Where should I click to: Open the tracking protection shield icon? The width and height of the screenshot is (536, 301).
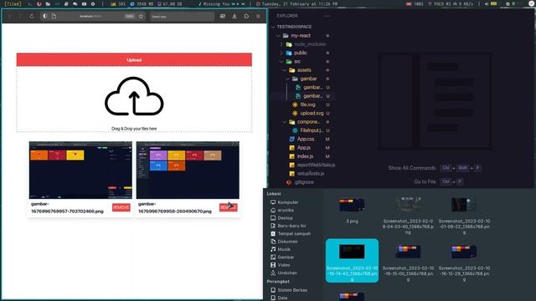(x=44, y=16)
